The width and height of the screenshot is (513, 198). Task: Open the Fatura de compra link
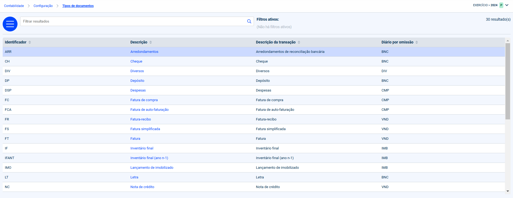(144, 100)
